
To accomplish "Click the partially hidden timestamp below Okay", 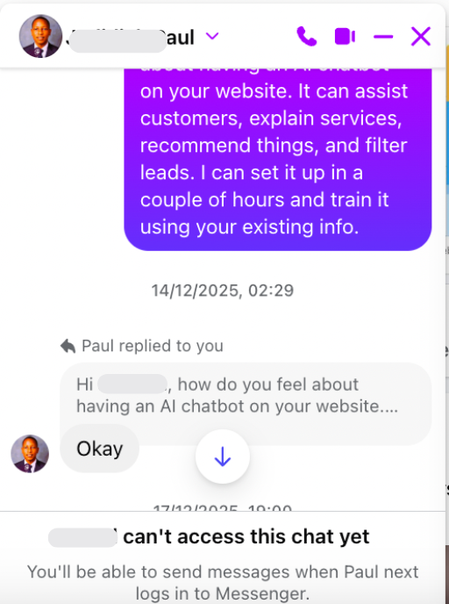I will pos(223,507).
